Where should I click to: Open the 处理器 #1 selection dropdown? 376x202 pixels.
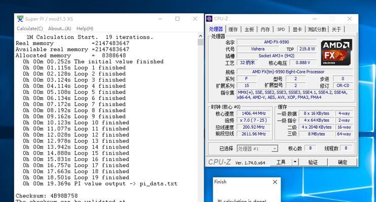tap(257, 148)
